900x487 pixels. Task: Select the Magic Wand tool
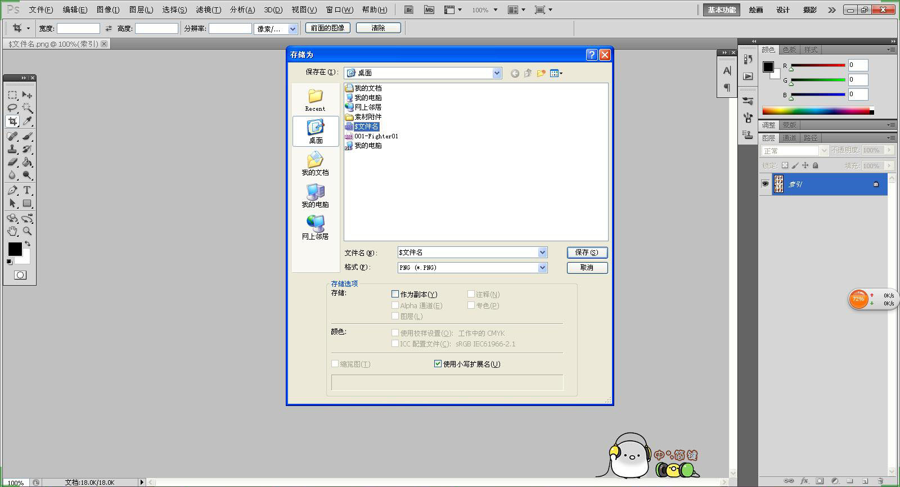tap(27, 108)
